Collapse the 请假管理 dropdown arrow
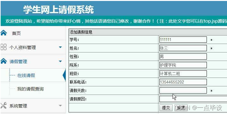The height and width of the screenshot is (114, 227). 60,61
